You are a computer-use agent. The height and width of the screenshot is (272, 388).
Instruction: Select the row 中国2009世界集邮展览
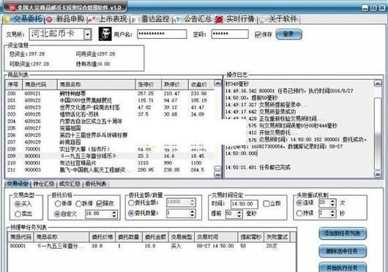pos(109,100)
